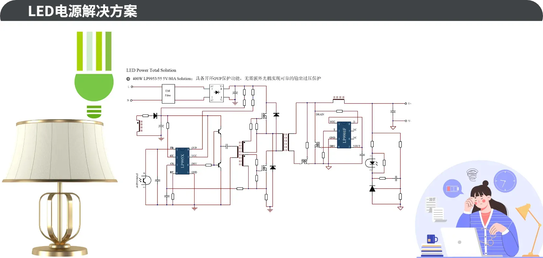Click the clock icon in the illustration
This screenshot has height=258, width=543.
click(x=505, y=181)
